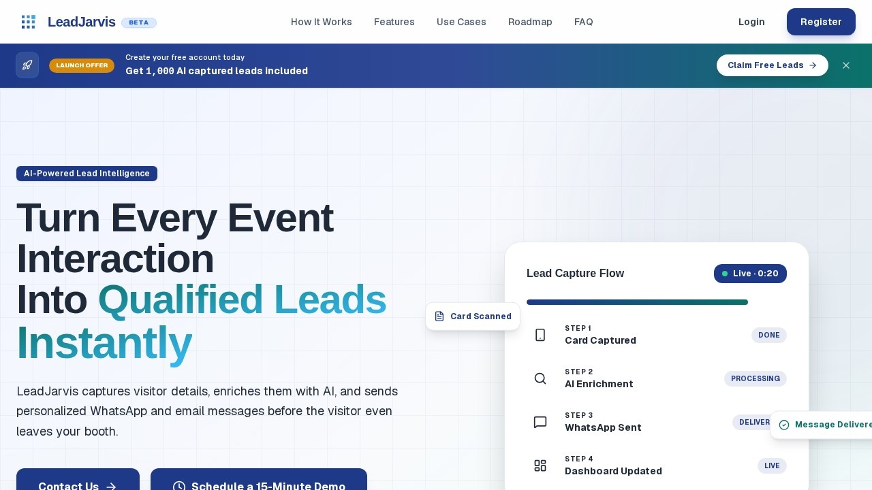Click the Login link
The width and height of the screenshot is (872, 490).
click(x=751, y=22)
